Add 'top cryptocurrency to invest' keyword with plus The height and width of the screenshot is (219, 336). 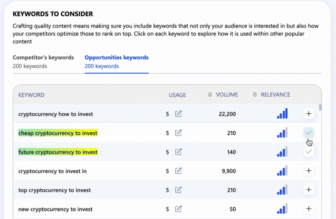309,190
